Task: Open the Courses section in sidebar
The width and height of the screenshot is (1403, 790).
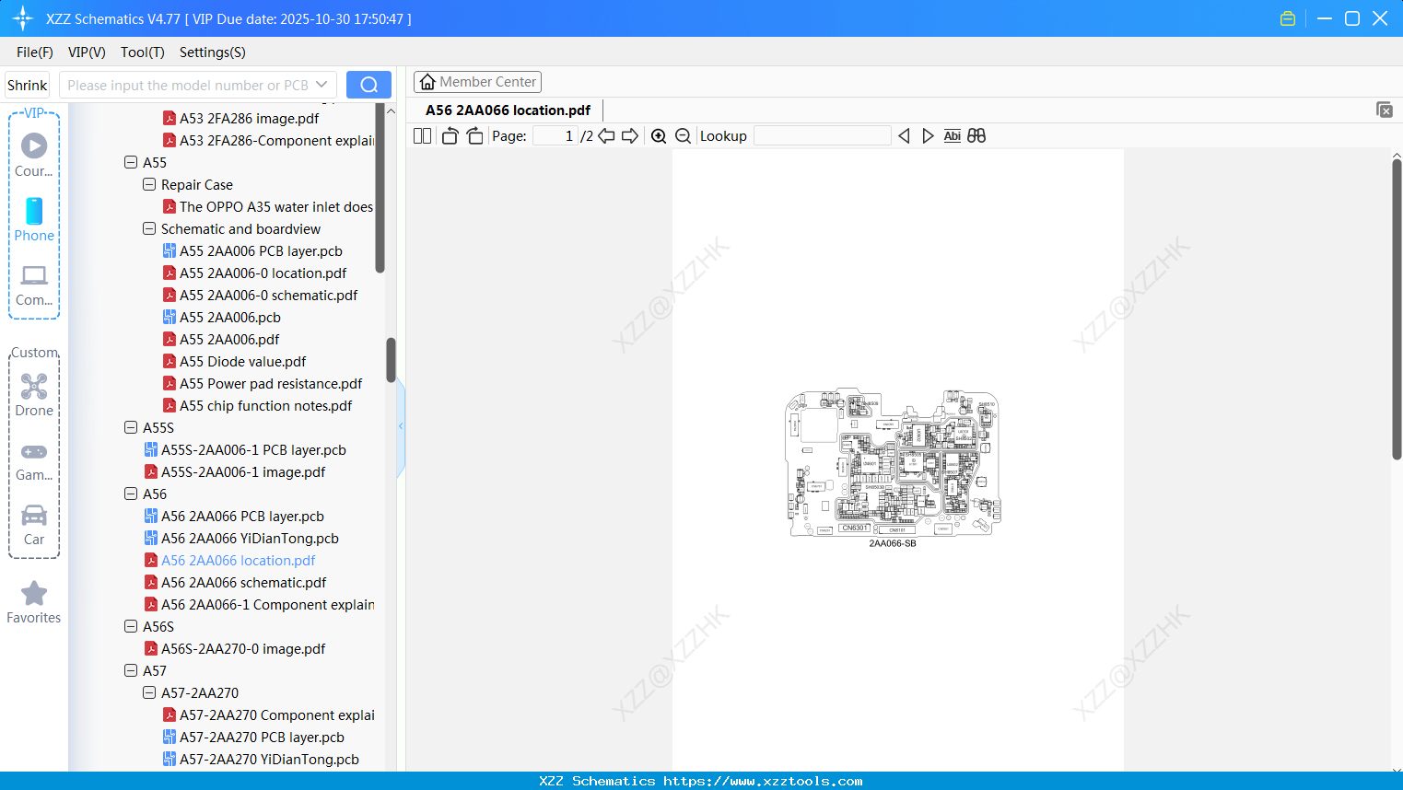Action: [34, 155]
